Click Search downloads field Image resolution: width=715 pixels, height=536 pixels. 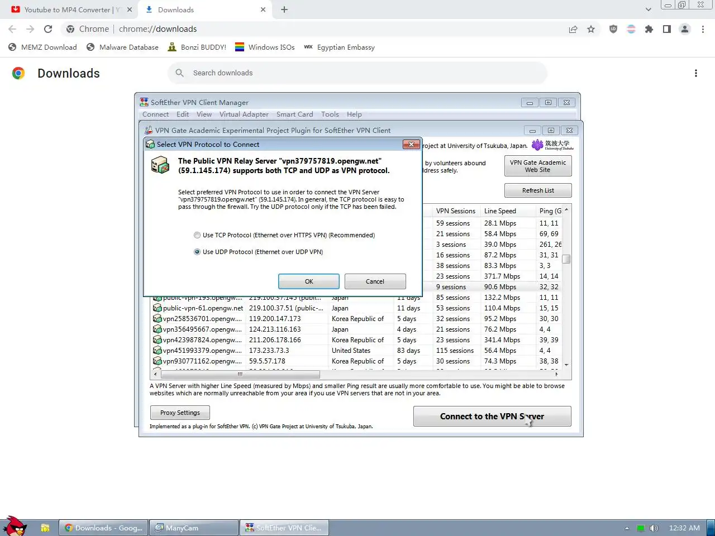(x=357, y=73)
